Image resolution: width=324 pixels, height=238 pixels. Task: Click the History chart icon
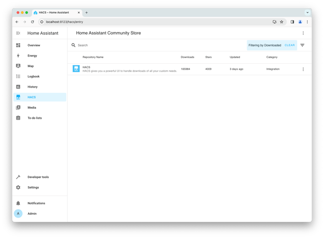[18, 87]
